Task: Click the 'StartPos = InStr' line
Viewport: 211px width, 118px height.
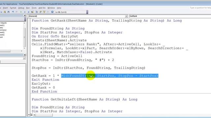Action: (73, 60)
